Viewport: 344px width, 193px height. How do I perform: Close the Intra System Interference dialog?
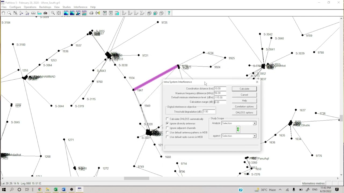tap(257, 82)
